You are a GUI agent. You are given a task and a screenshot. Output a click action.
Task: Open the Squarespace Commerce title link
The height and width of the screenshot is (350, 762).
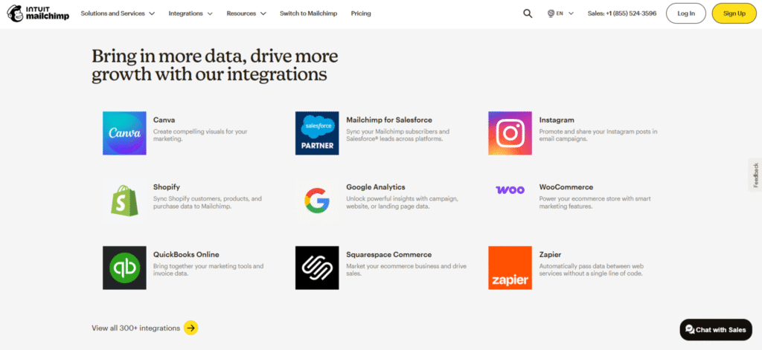(388, 254)
